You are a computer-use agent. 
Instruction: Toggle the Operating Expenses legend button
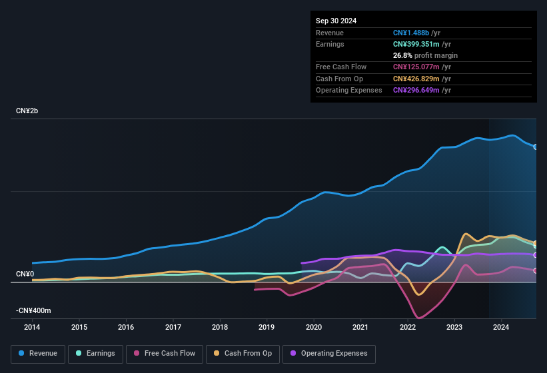point(328,354)
